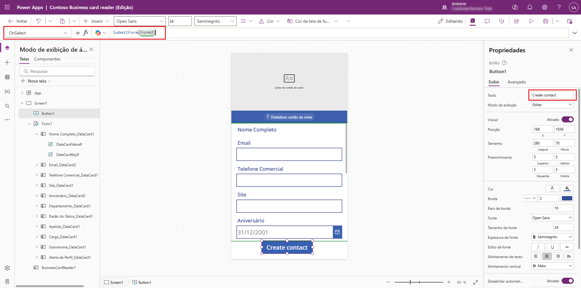Open the Inserir menu
The height and width of the screenshot is (288, 581).
96,21
